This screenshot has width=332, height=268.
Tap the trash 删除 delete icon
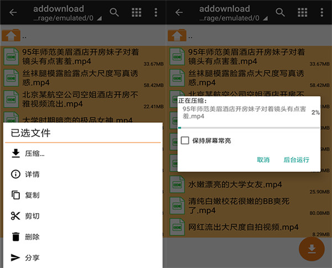tap(15, 237)
